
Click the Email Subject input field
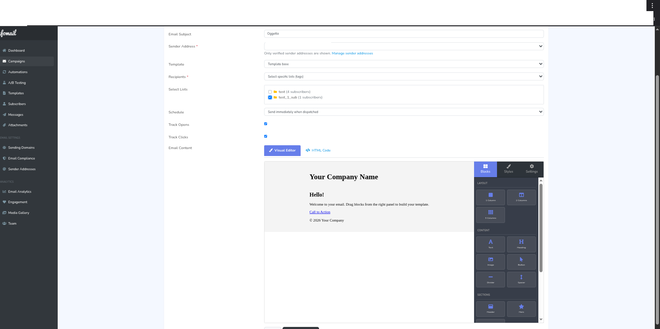(x=404, y=34)
